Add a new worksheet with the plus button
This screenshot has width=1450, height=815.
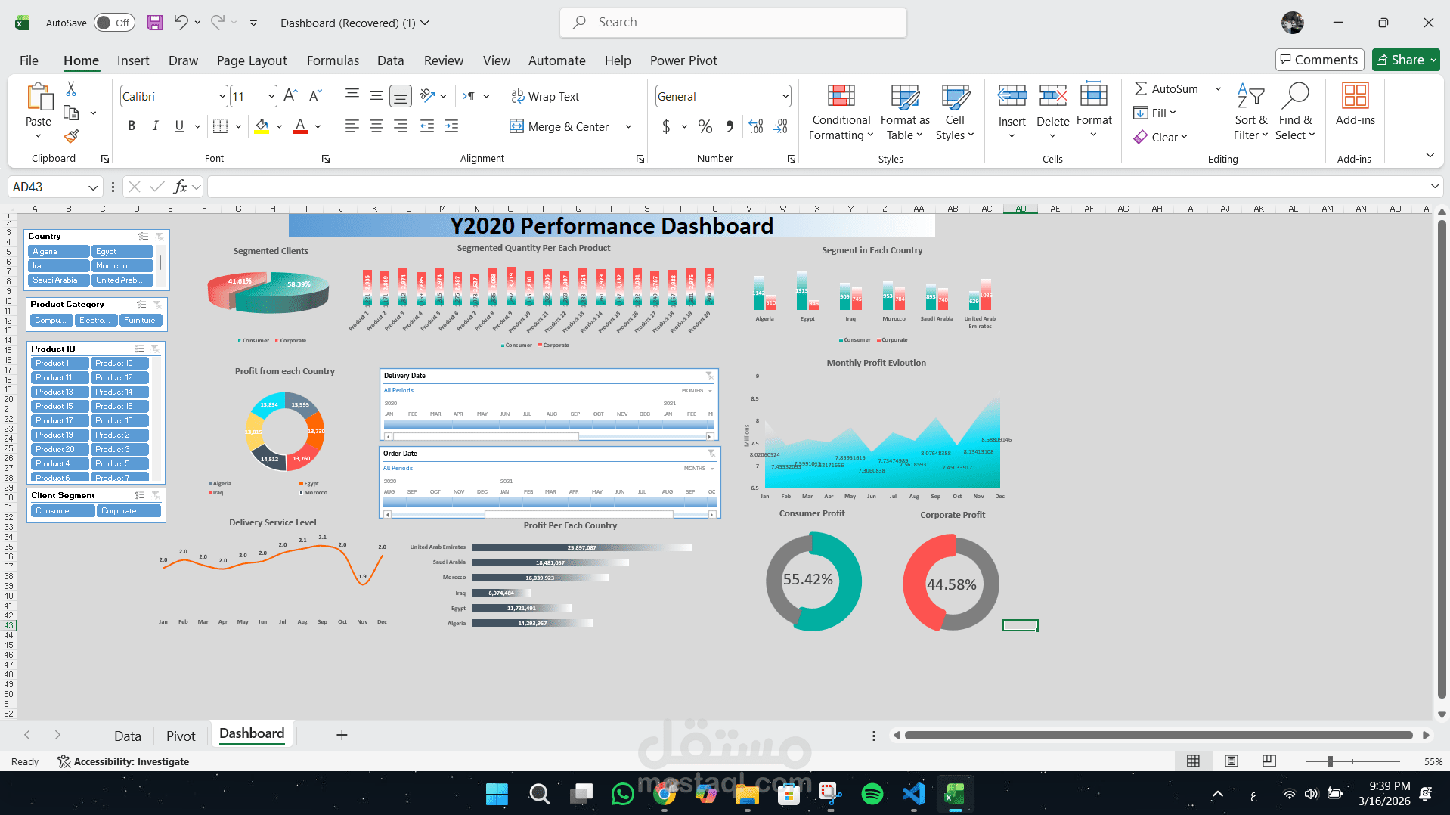click(x=342, y=734)
